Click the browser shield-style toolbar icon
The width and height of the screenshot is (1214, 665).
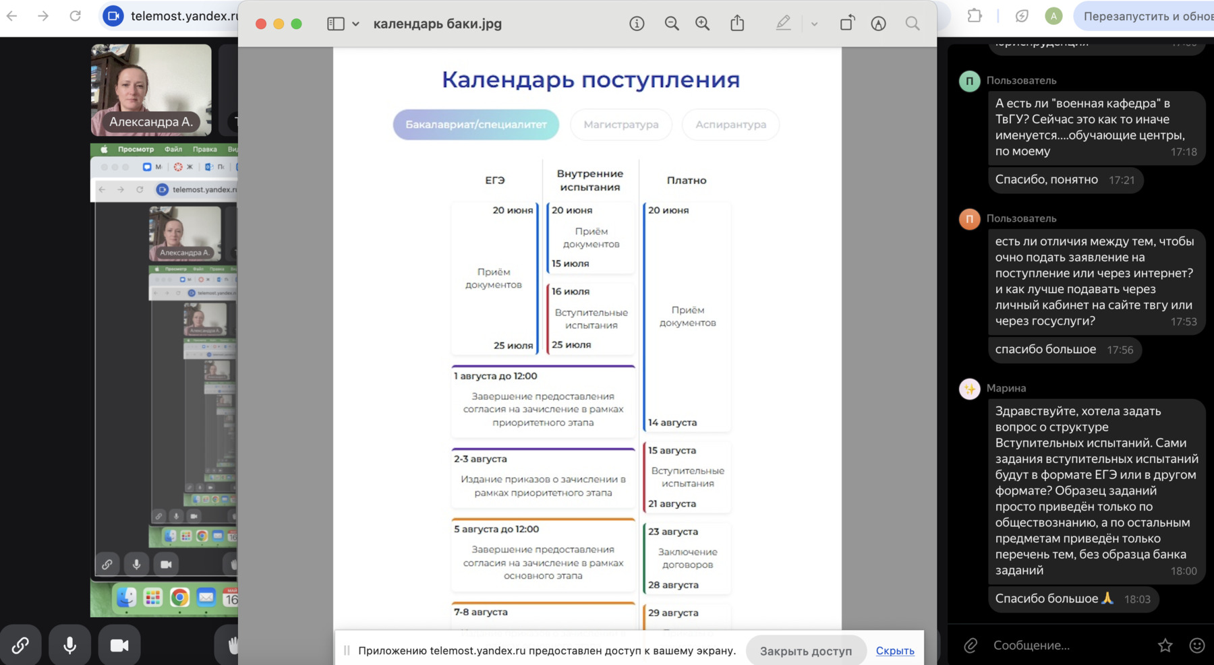point(1022,15)
